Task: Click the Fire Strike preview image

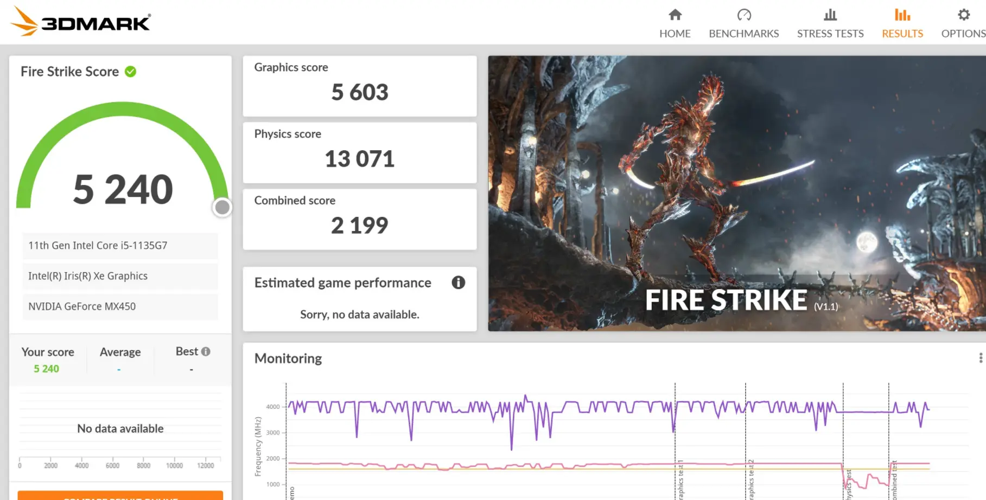Action: (737, 194)
